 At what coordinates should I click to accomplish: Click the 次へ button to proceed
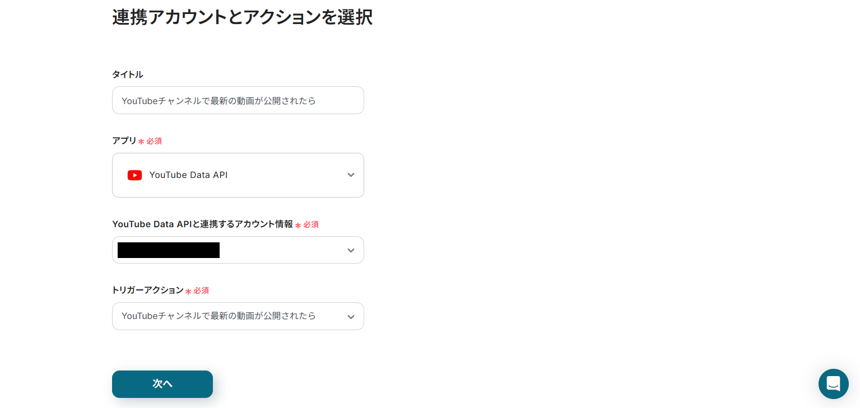click(162, 384)
